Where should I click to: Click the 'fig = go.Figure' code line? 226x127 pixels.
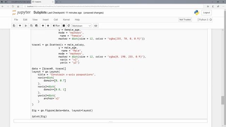pos(62,110)
